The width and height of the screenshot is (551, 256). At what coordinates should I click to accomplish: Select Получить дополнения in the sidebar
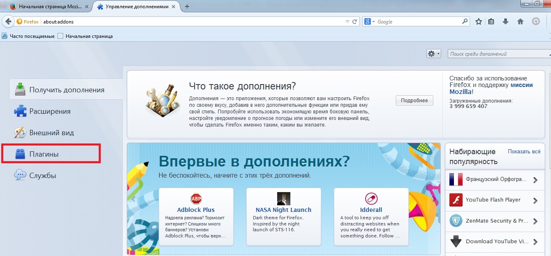pyautogui.click(x=66, y=90)
